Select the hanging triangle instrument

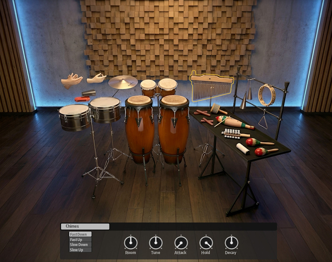pos(262,121)
